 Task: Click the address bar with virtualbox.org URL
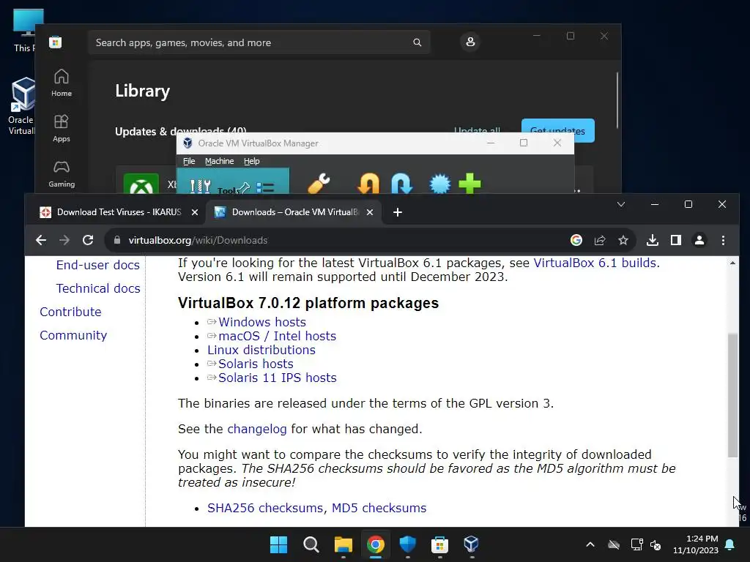coord(370,240)
